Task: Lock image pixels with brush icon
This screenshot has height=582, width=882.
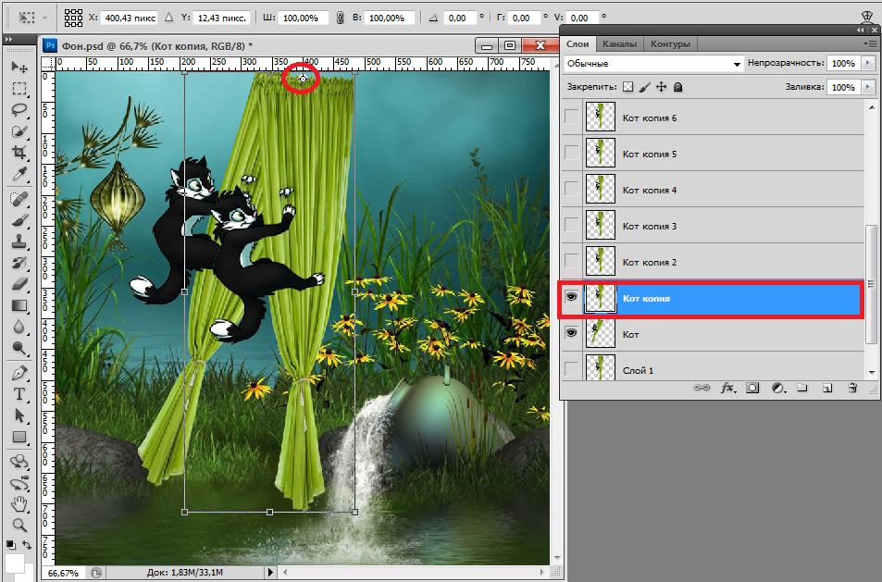Action: click(645, 87)
